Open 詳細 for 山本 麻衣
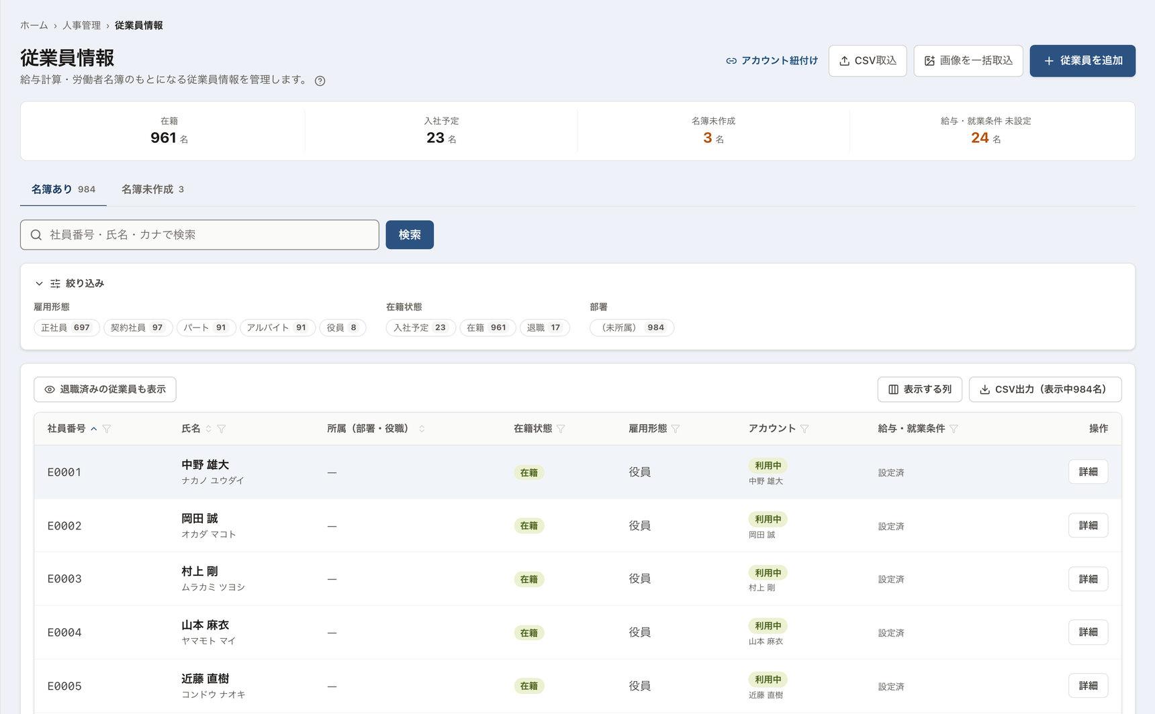1155x714 pixels. 1088,632
